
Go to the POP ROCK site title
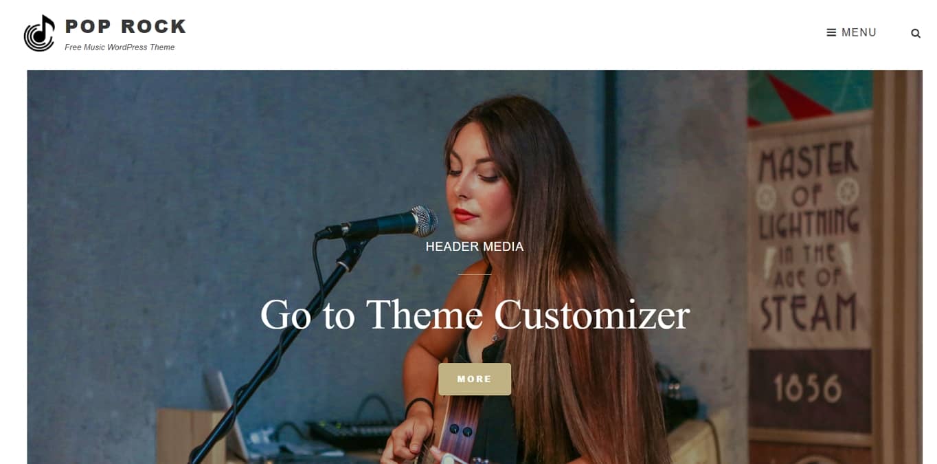pos(126,26)
